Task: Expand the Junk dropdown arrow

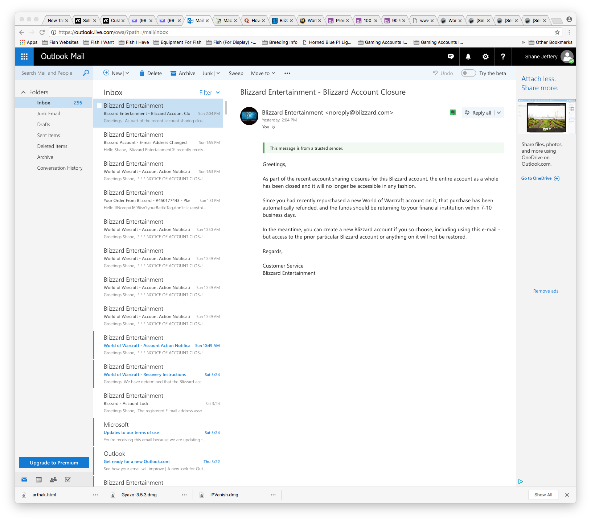Action: click(218, 73)
